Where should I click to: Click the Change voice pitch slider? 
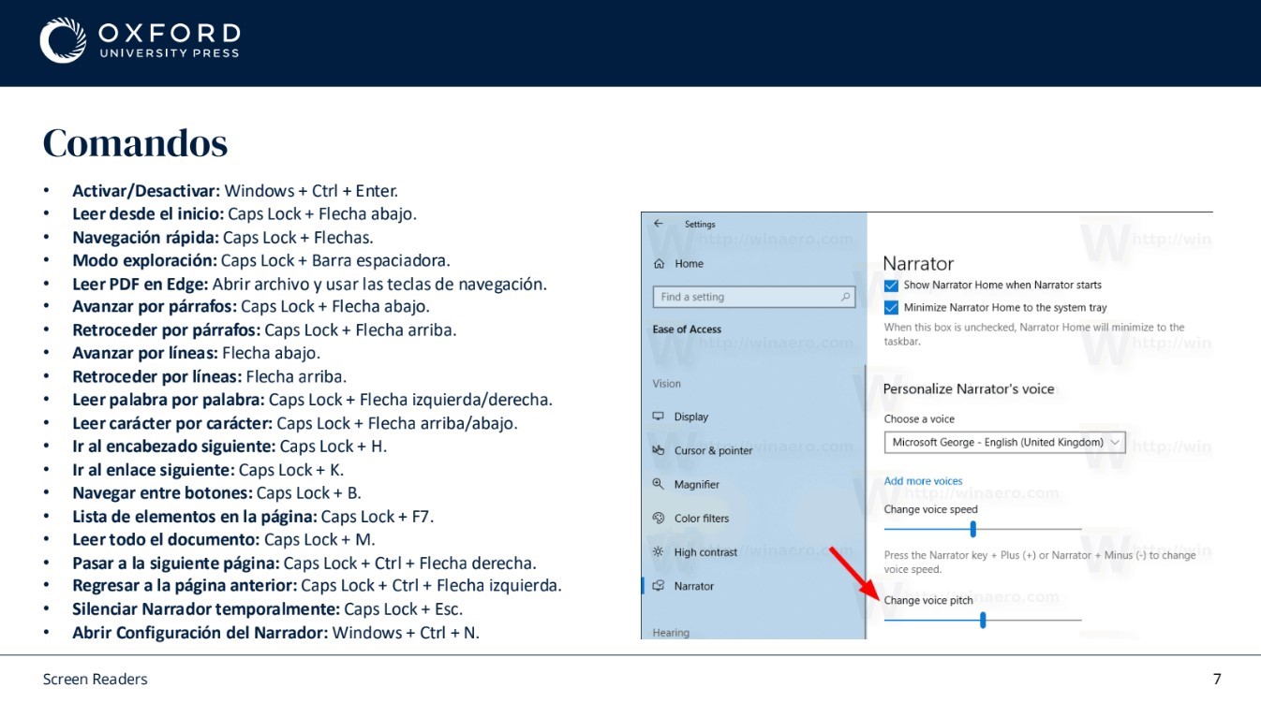(983, 620)
